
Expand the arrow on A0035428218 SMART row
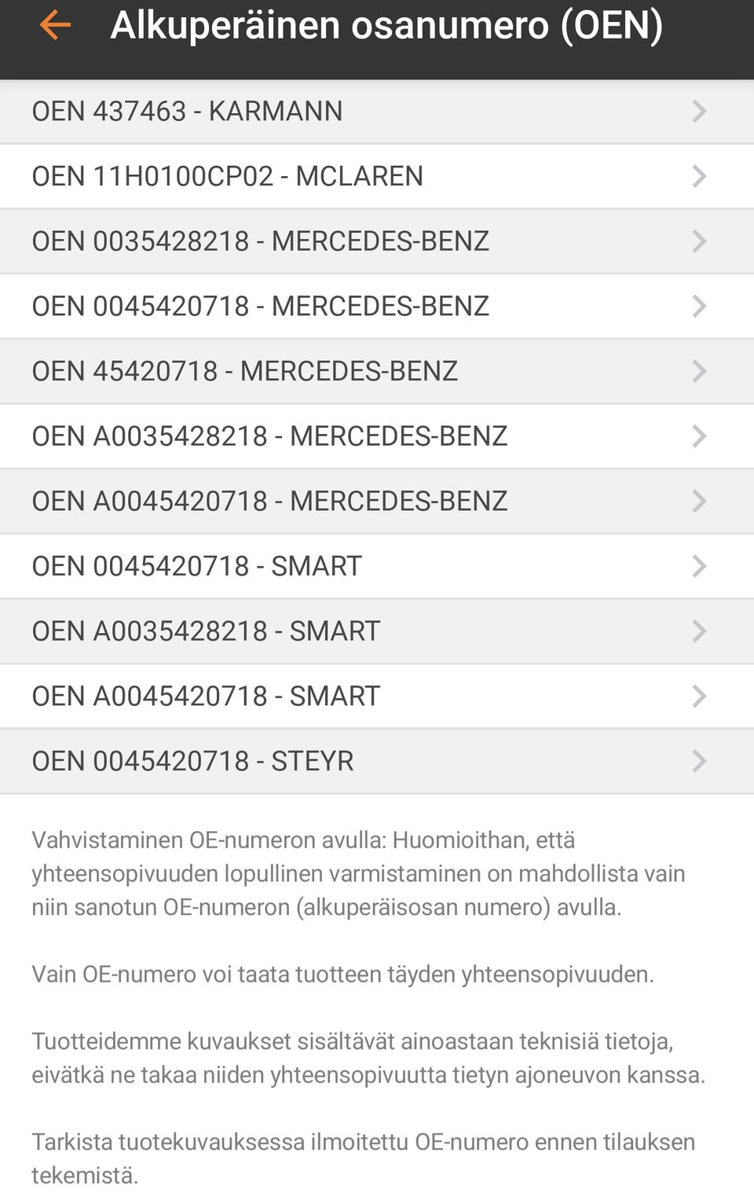pos(699,631)
